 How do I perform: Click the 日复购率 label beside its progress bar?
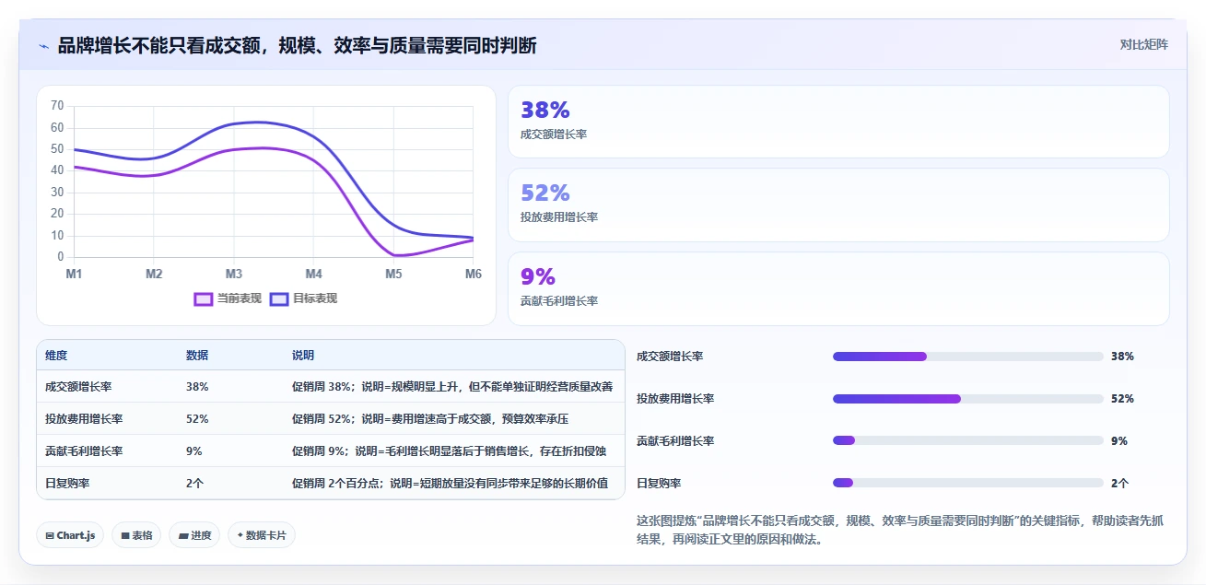tap(659, 484)
